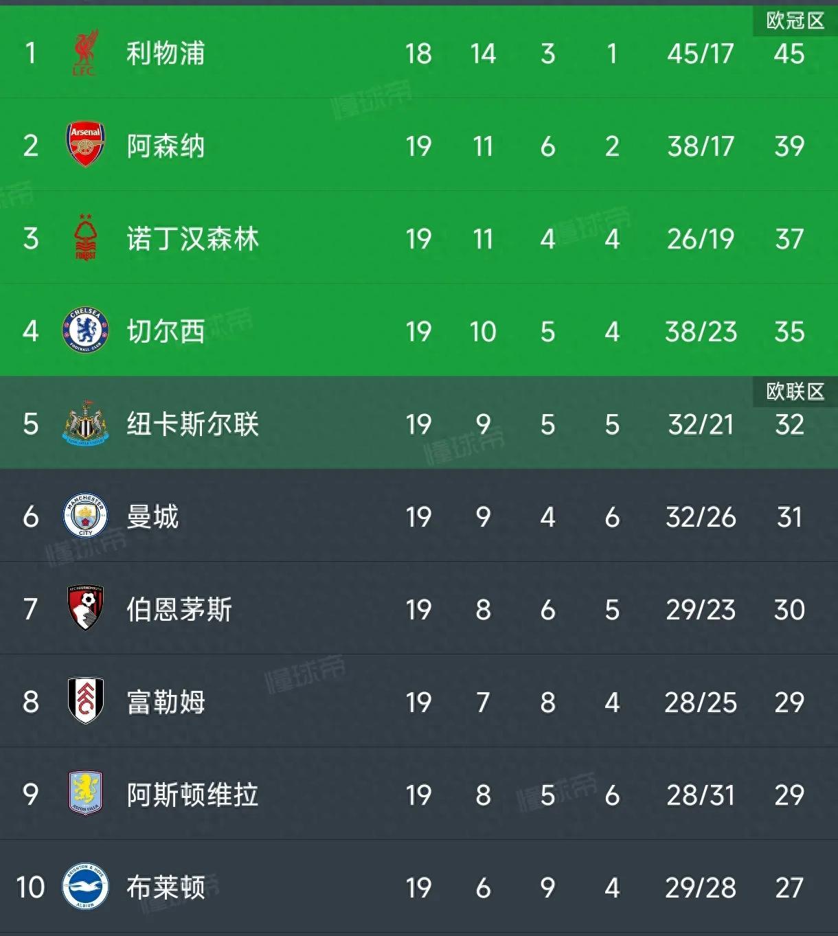Viewport: 838px width, 936px height.
Task: Select the Brighton seagull logo
Action: click(85, 887)
